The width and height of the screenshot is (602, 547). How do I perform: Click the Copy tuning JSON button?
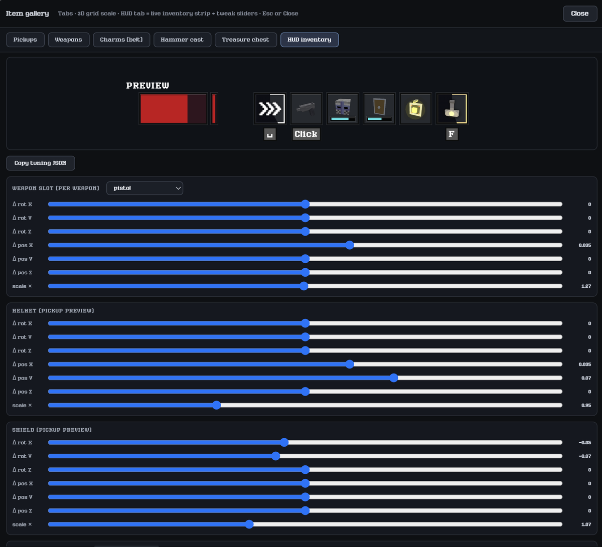pos(40,163)
